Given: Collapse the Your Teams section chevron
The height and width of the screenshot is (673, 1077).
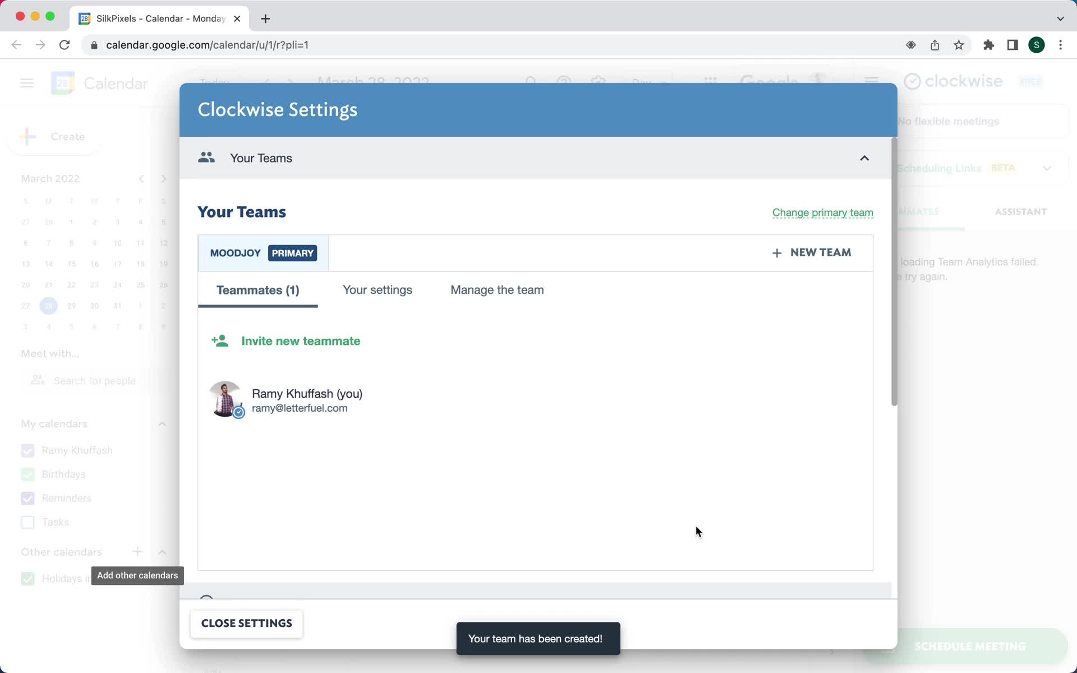Looking at the screenshot, I should 864,158.
